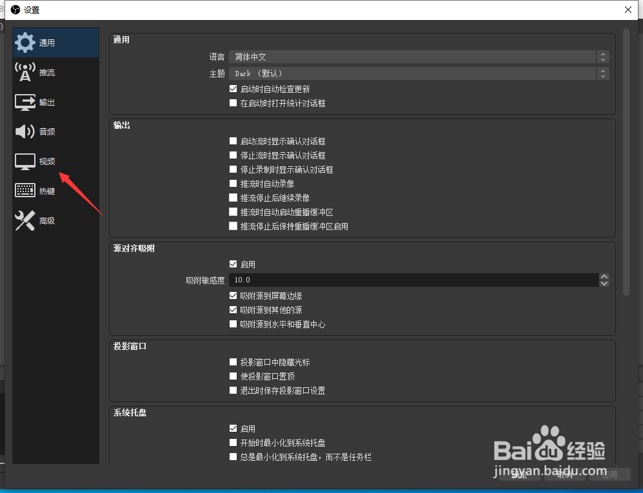Viewport: 643px width, 493px height.
Task: Increase 吸附敏感度 with the up stepper arrow
Action: click(604, 276)
